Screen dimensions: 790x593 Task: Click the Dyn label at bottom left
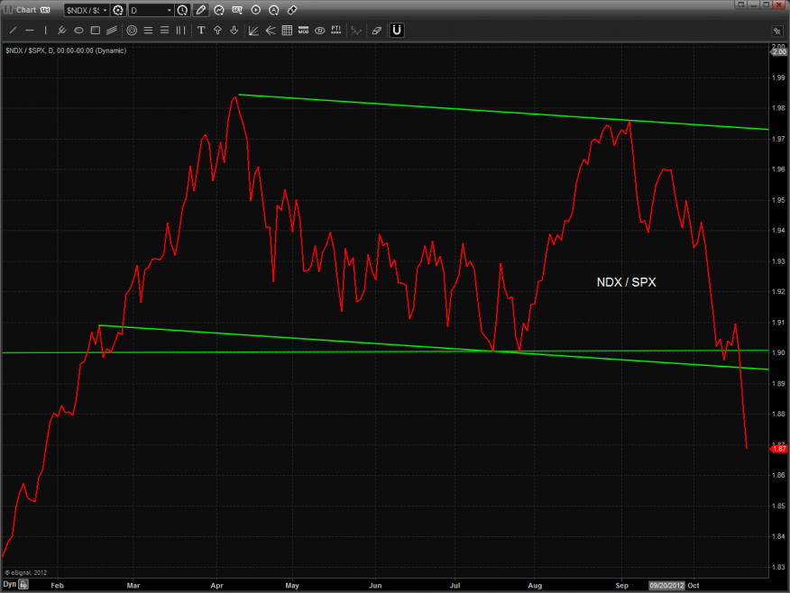pyautogui.click(x=10, y=584)
